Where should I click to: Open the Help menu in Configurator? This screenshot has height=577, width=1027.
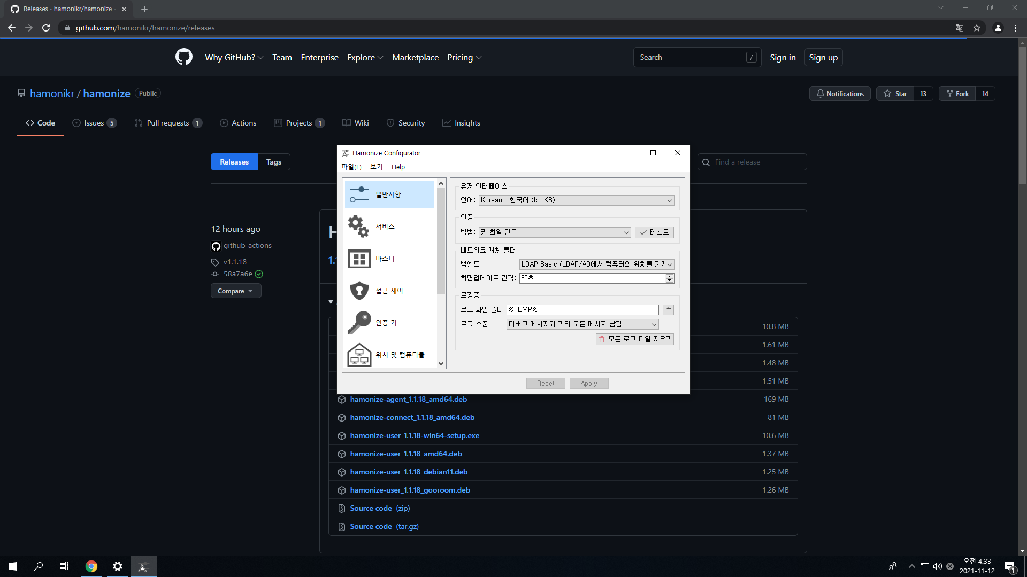click(x=398, y=167)
